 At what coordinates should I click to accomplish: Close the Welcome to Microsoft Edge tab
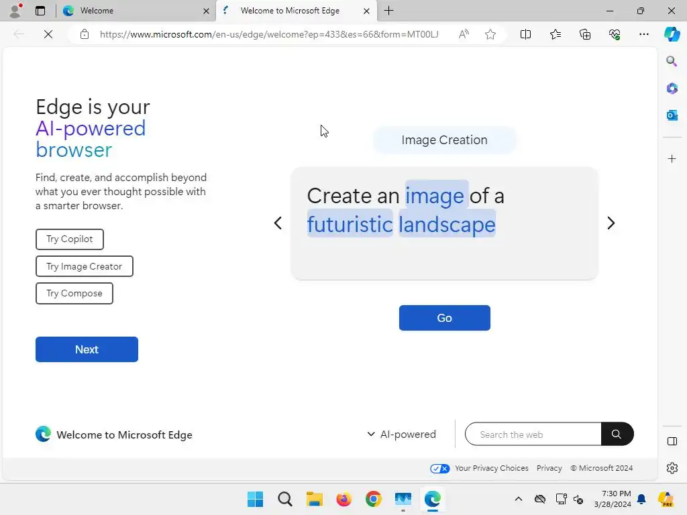[x=366, y=11]
